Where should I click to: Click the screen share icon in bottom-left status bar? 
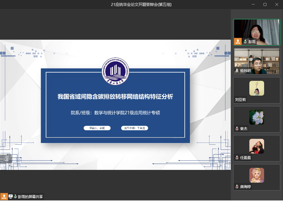(x=11, y=197)
